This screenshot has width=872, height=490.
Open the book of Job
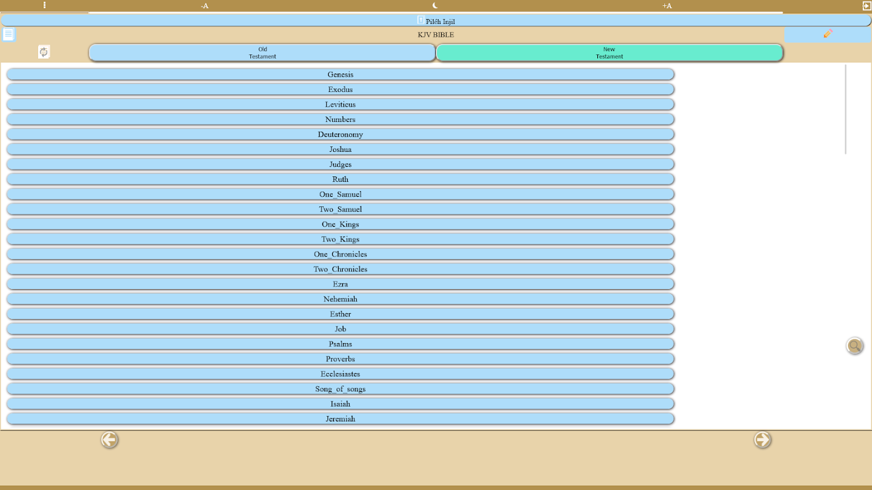click(x=340, y=329)
